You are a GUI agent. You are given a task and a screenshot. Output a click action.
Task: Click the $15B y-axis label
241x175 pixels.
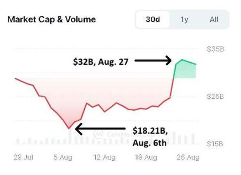pos(215,144)
